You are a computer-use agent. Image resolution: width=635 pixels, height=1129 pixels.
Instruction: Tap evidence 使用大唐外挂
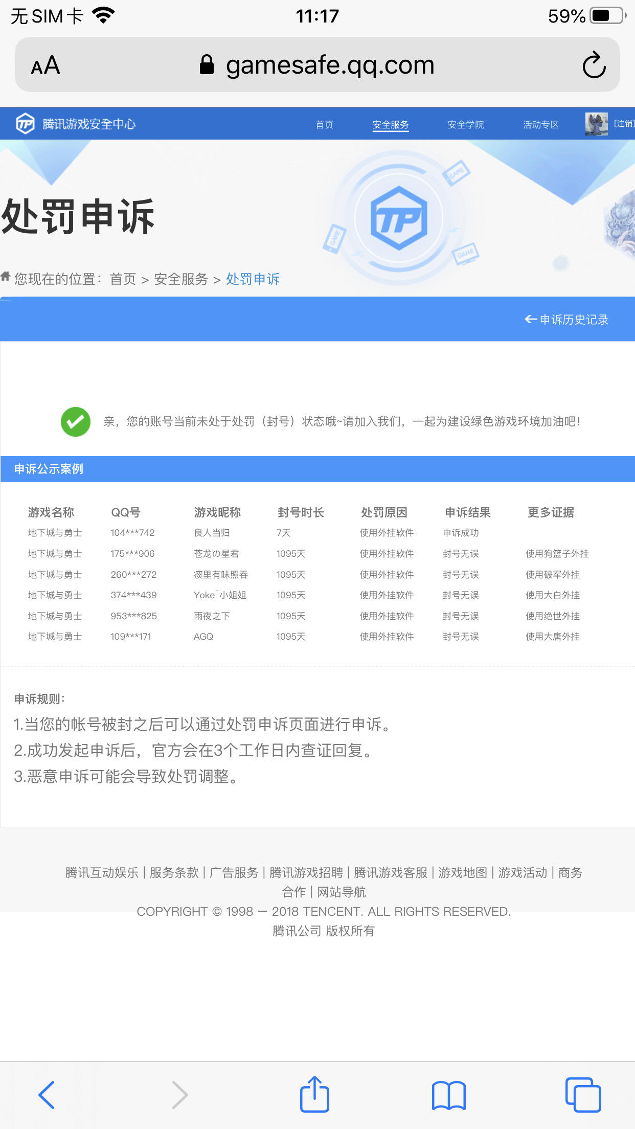point(553,637)
